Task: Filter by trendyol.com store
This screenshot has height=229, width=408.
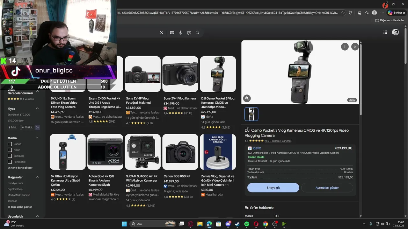Action: [x=15, y=183]
